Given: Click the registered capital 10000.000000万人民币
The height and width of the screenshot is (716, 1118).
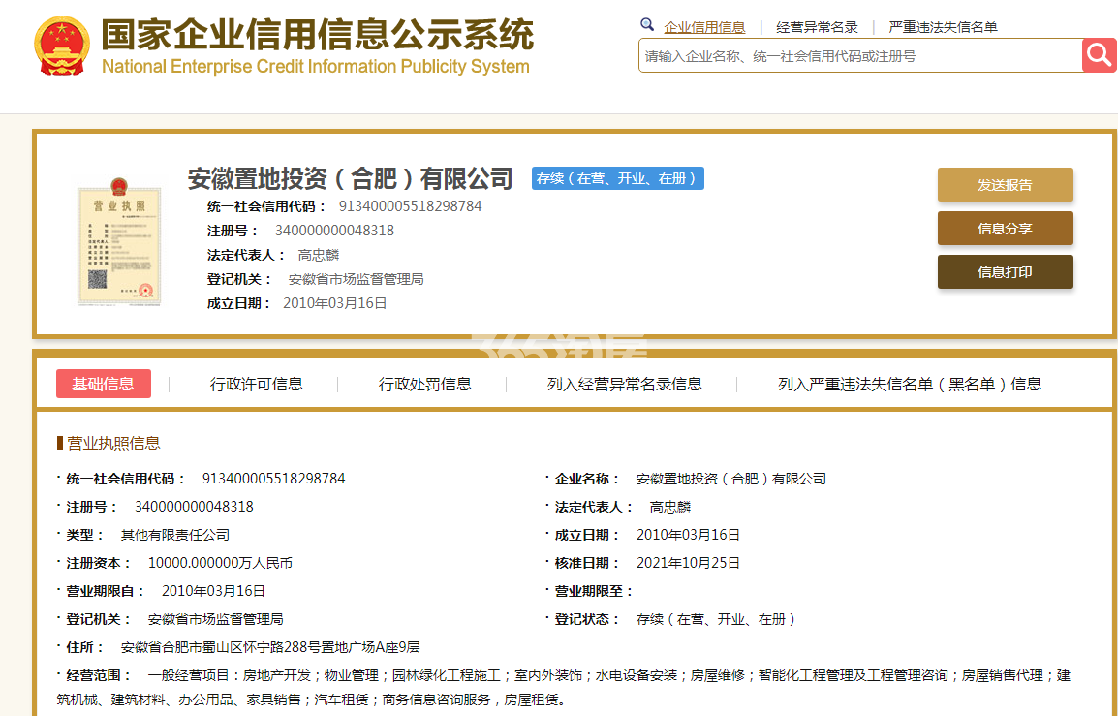Looking at the screenshot, I should (x=220, y=563).
